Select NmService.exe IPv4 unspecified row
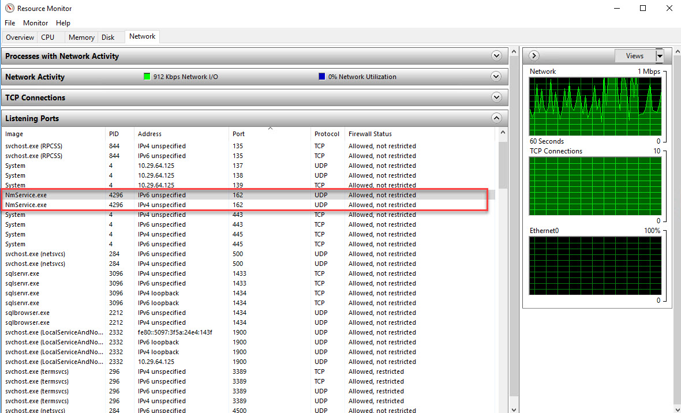This screenshot has width=681, height=413. [x=248, y=205]
